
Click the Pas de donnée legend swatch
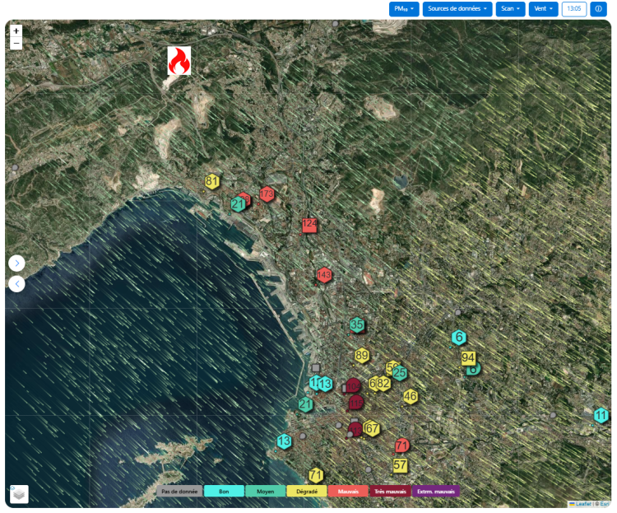179,492
